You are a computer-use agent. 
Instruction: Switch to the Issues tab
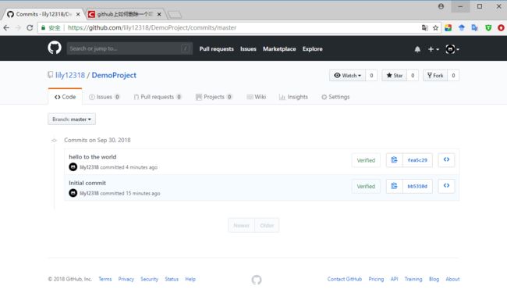point(104,97)
